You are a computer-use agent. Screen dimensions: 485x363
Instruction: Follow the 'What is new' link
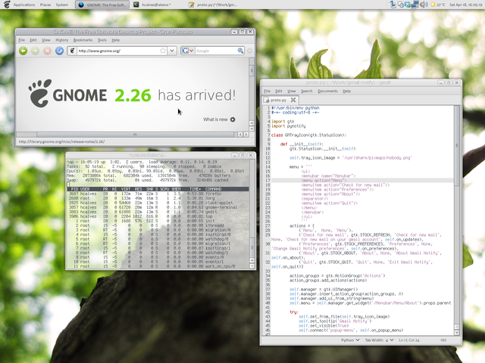click(x=215, y=119)
